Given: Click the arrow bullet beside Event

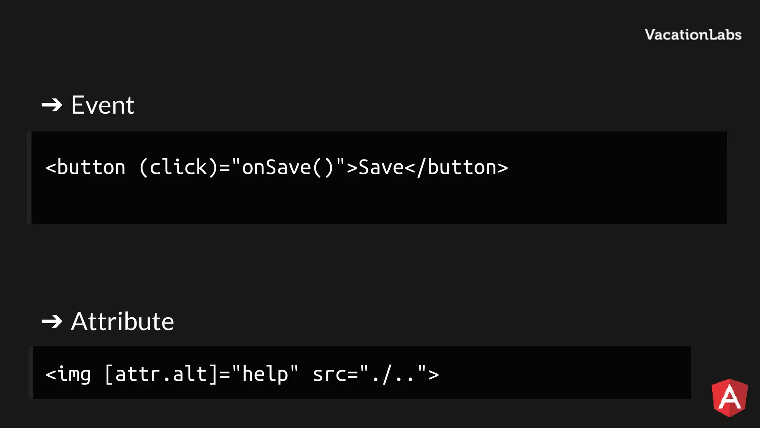Looking at the screenshot, I should (x=52, y=105).
